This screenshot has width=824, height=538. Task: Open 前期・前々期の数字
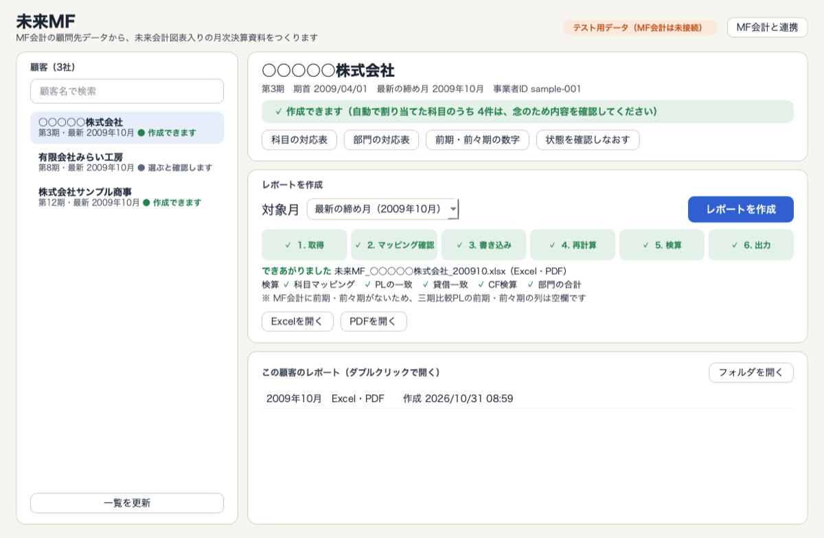477,139
